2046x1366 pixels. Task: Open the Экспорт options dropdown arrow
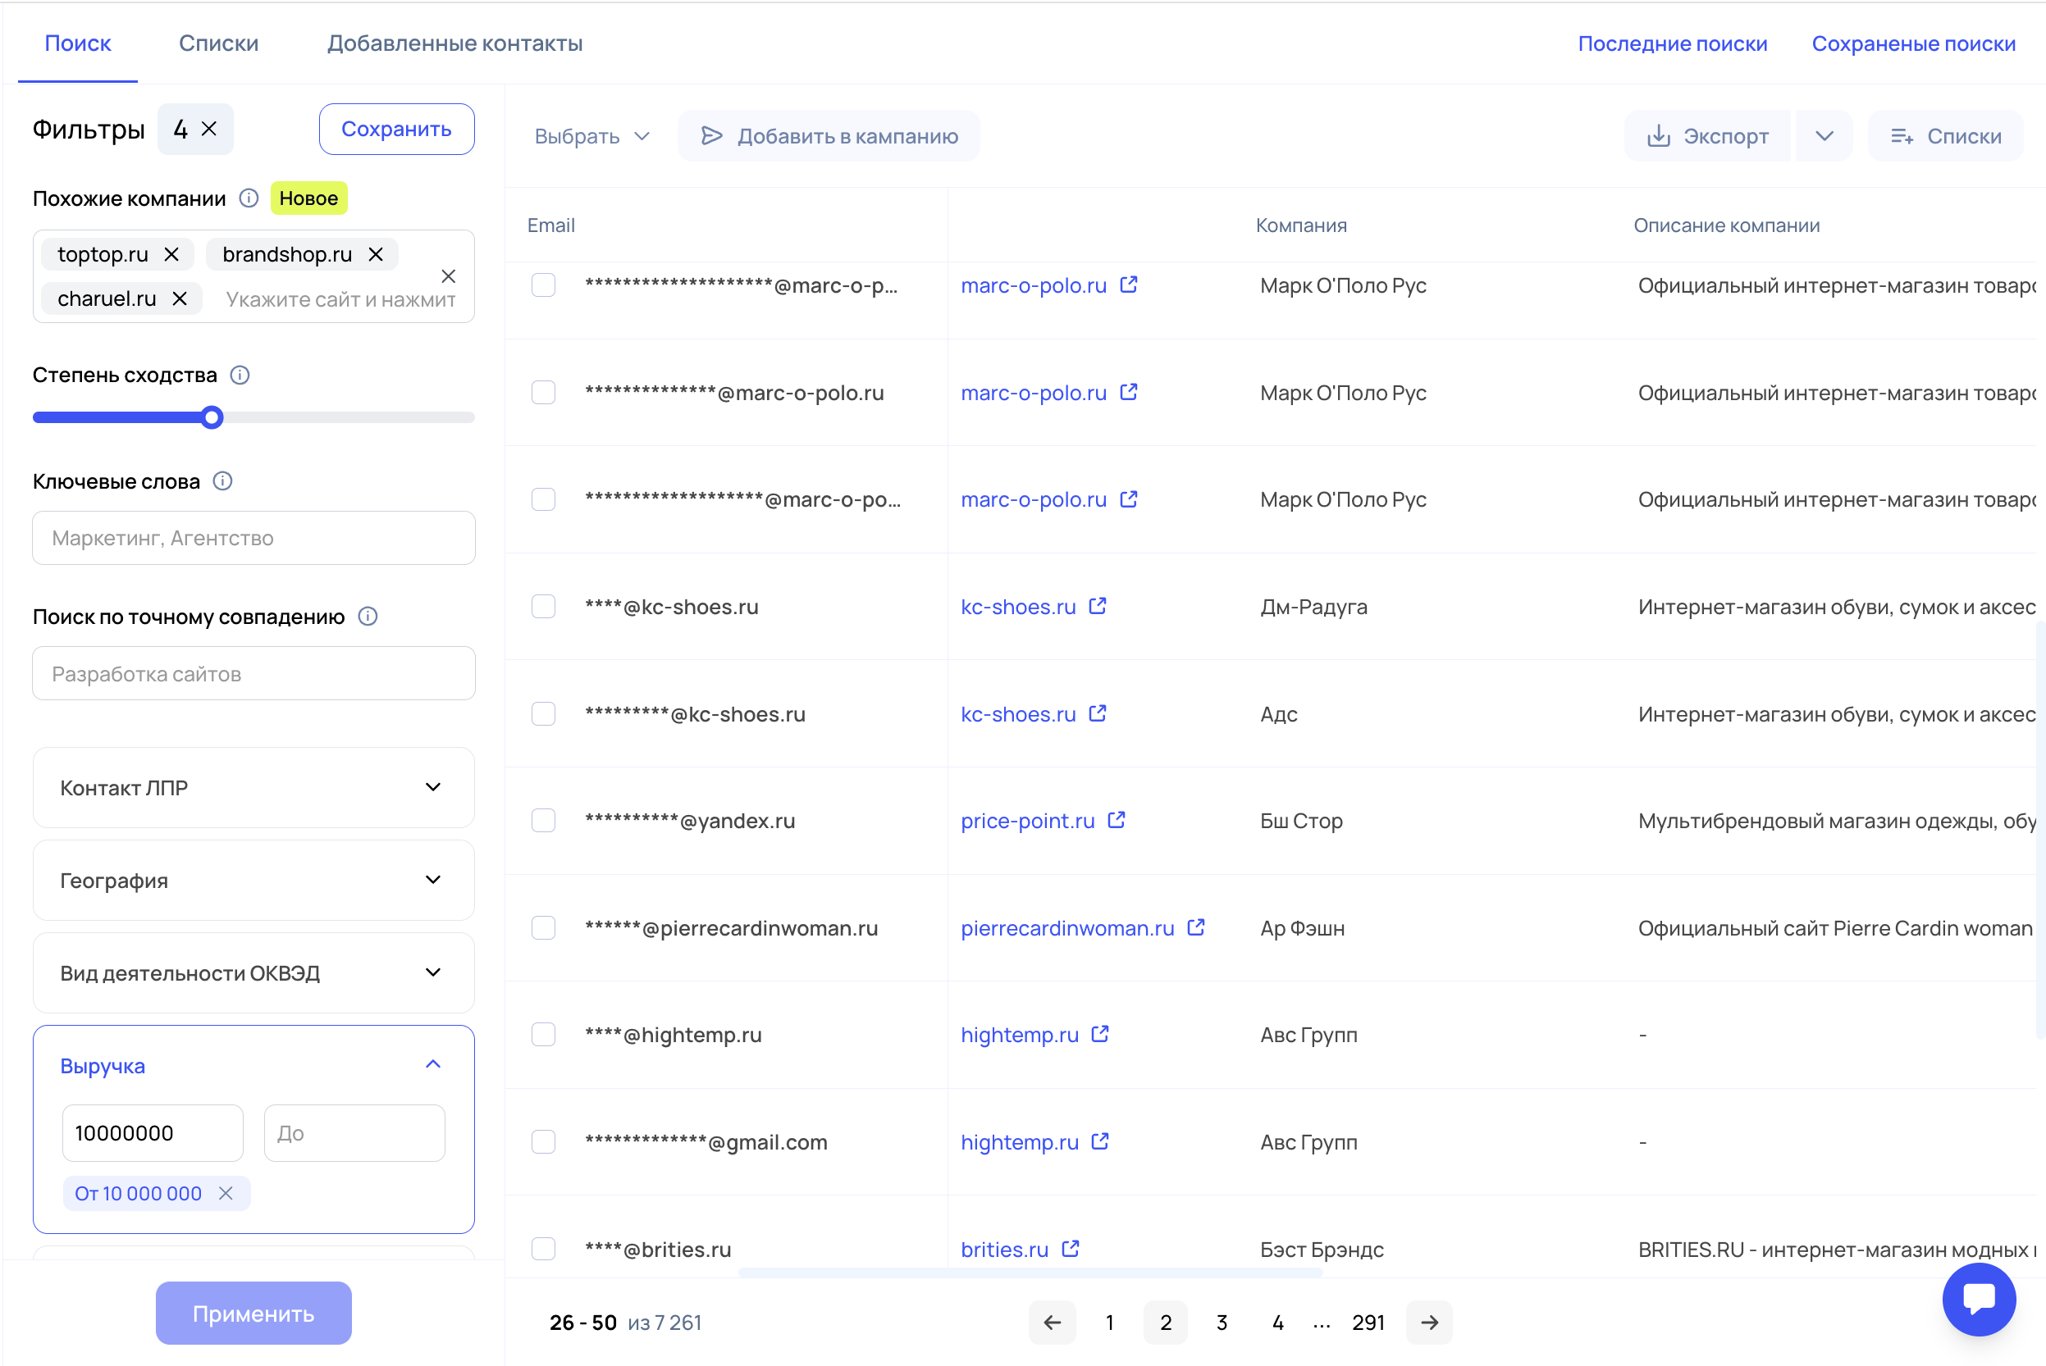(x=1824, y=136)
